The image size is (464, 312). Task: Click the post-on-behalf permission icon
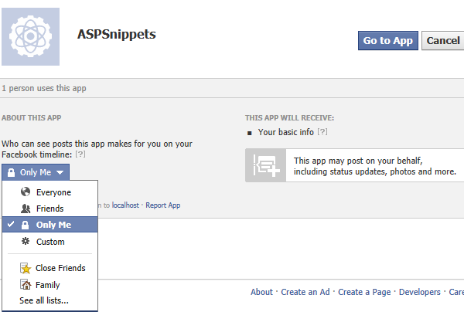(x=266, y=165)
